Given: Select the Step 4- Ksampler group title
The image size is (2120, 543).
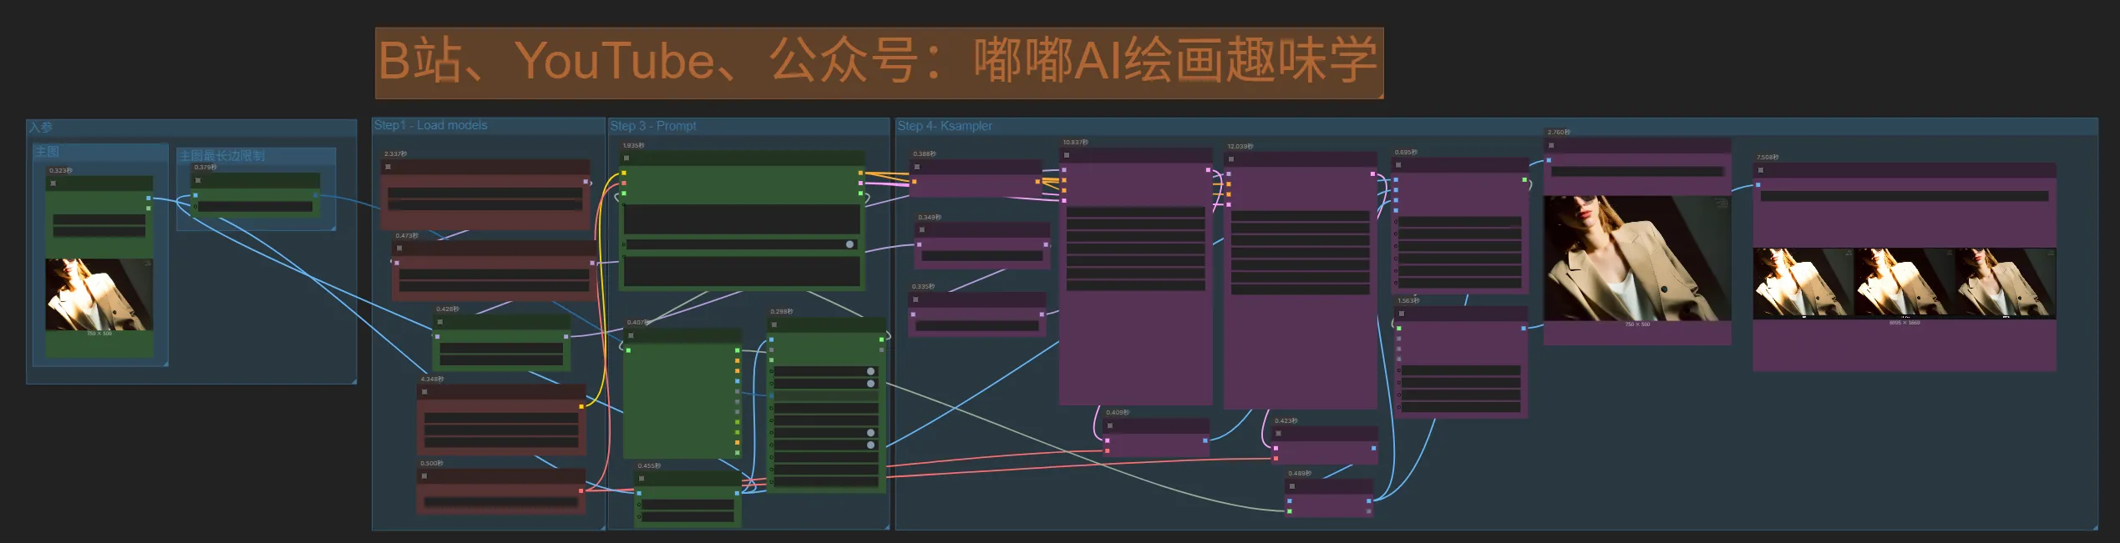Looking at the screenshot, I should (945, 126).
